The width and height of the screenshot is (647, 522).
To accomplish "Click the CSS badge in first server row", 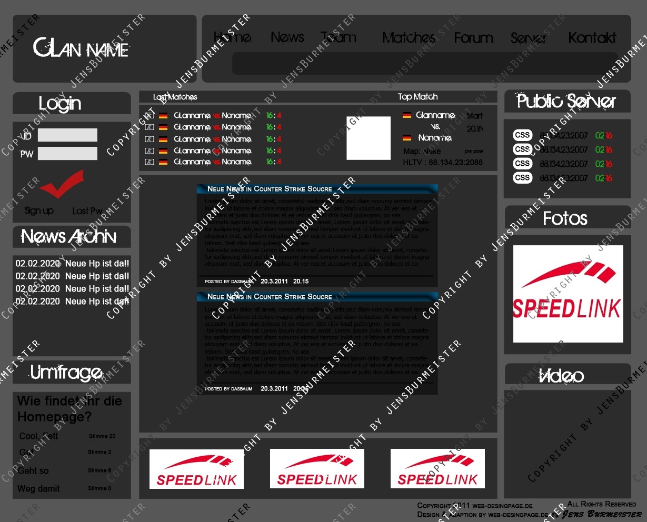I will pos(522,135).
